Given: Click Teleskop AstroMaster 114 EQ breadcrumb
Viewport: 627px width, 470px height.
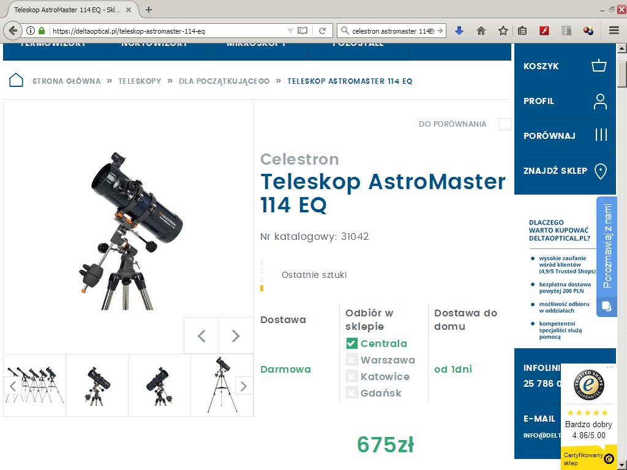Looking at the screenshot, I should click(x=350, y=81).
